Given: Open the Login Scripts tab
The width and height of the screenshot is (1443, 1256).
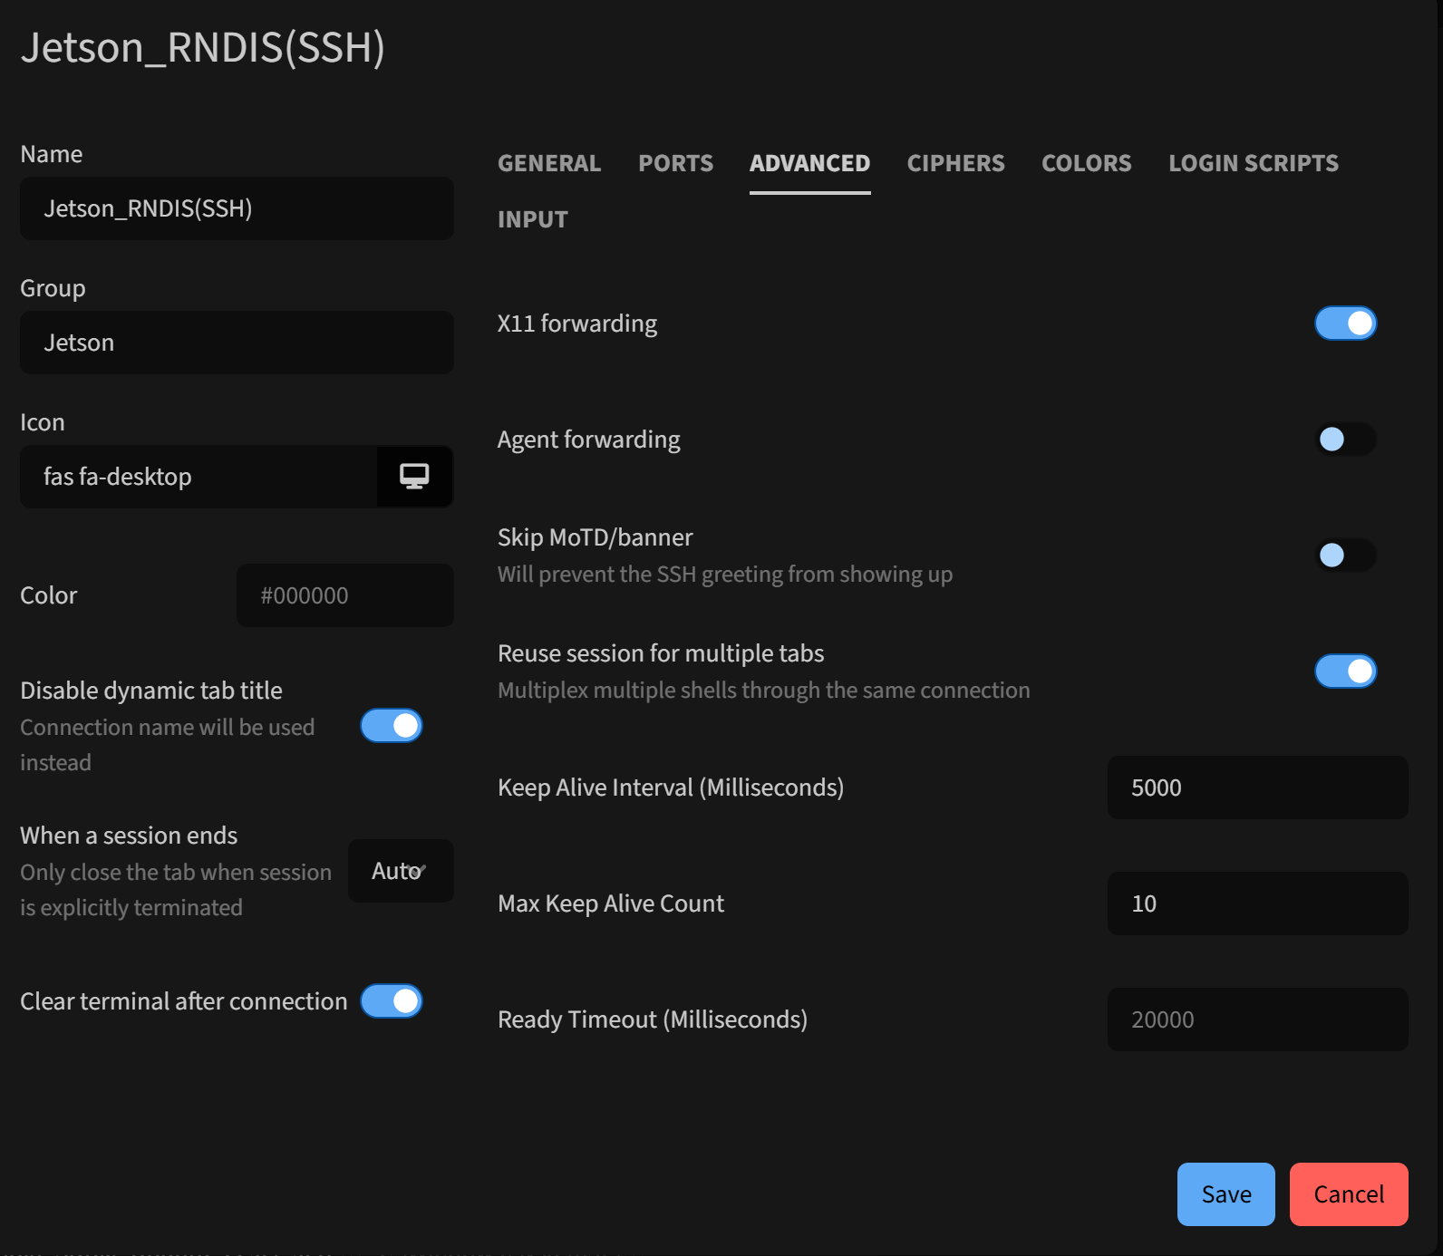Looking at the screenshot, I should pos(1253,163).
